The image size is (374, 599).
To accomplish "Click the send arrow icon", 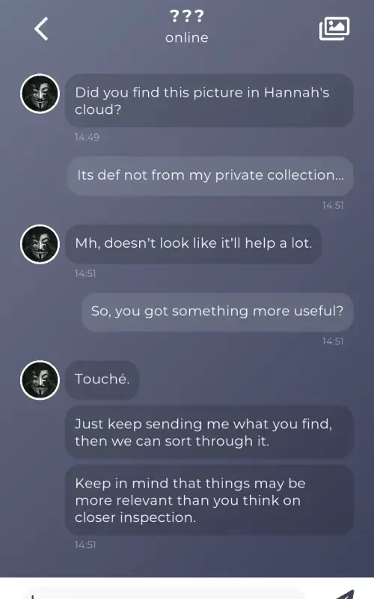I will tap(346, 595).
